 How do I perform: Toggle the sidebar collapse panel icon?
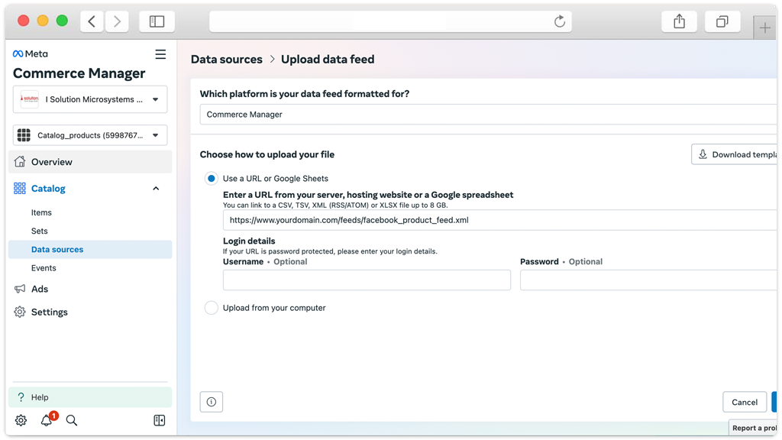159,420
